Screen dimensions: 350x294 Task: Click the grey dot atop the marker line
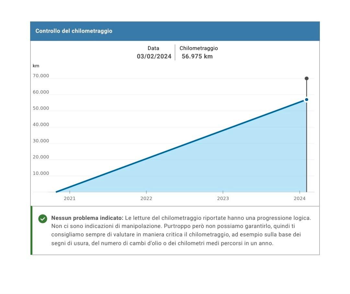307,78
